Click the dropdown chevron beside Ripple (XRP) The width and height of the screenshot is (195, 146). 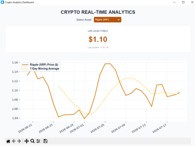pos(119,20)
